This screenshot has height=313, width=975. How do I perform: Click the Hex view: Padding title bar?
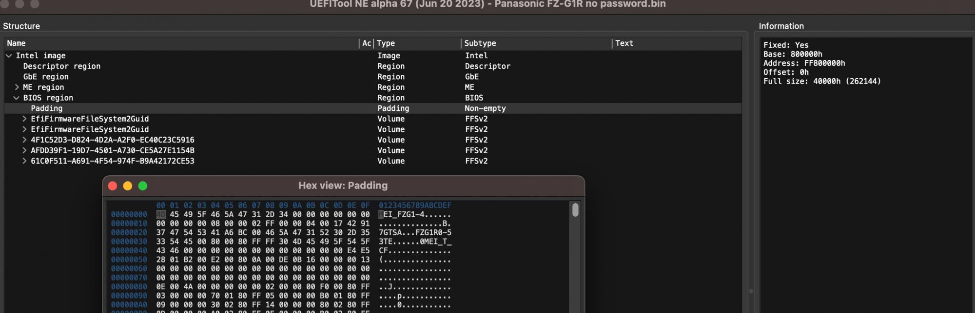pyautogui.click(x=343, y=186)
